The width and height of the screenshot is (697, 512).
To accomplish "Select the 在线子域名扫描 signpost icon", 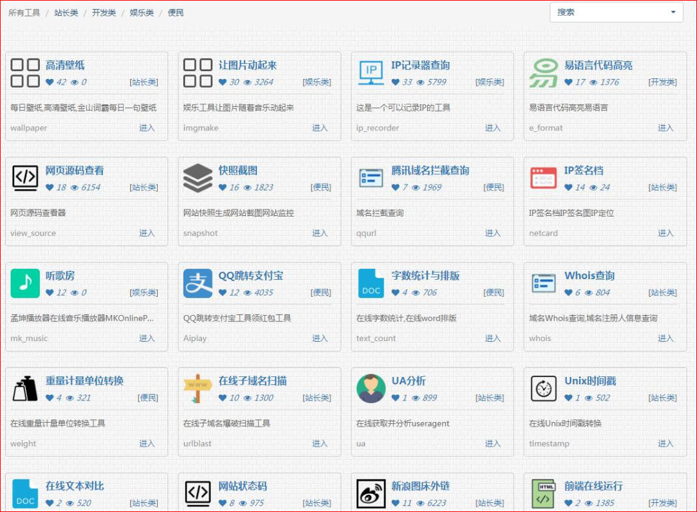I will point(198,389).
